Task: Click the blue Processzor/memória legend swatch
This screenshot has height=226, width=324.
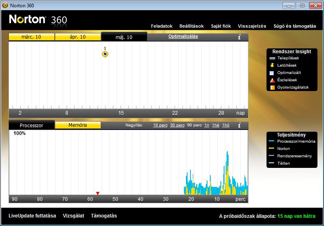Action: 271,141
